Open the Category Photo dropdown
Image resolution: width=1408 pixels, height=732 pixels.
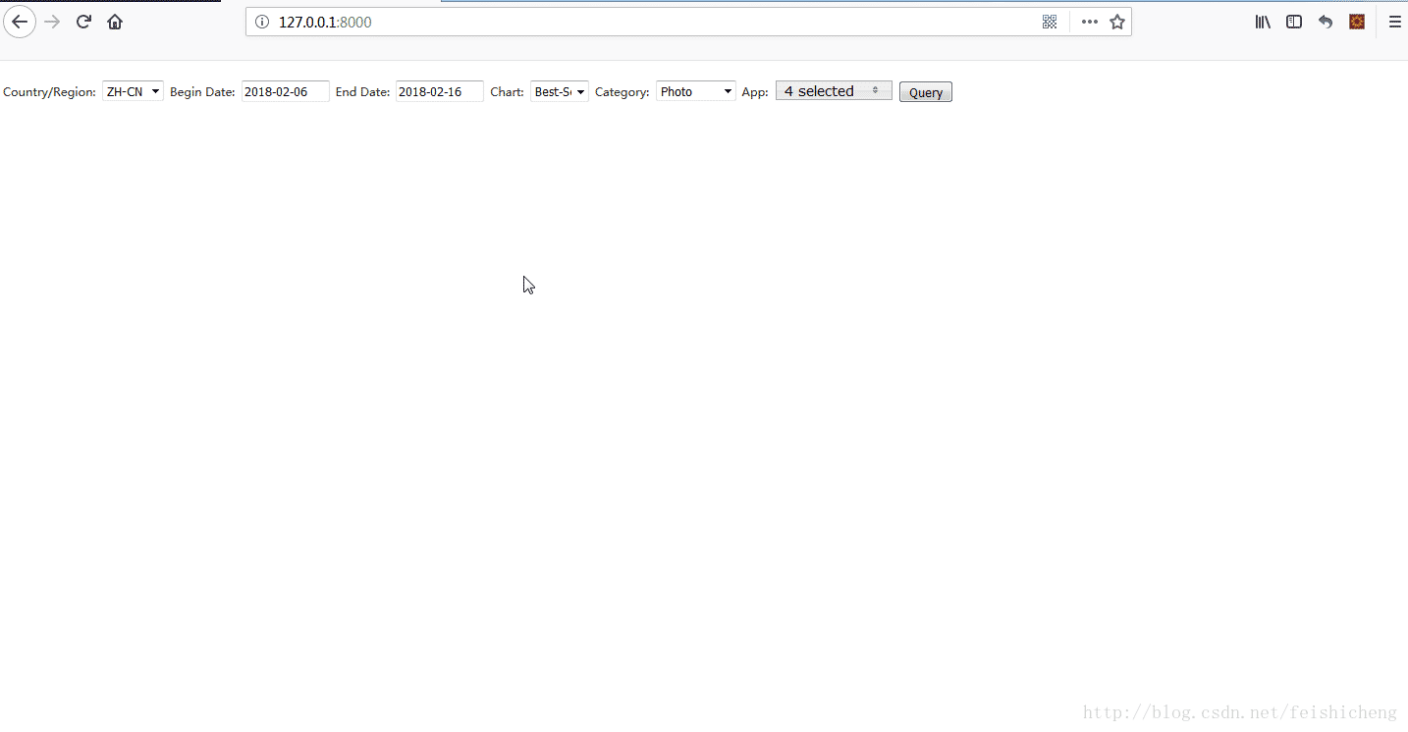click(x=696, y=91)
